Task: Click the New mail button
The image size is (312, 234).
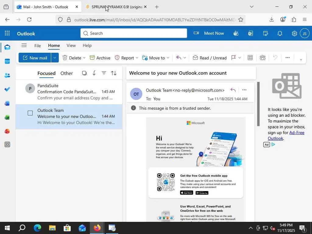Action: coord(35,58)
